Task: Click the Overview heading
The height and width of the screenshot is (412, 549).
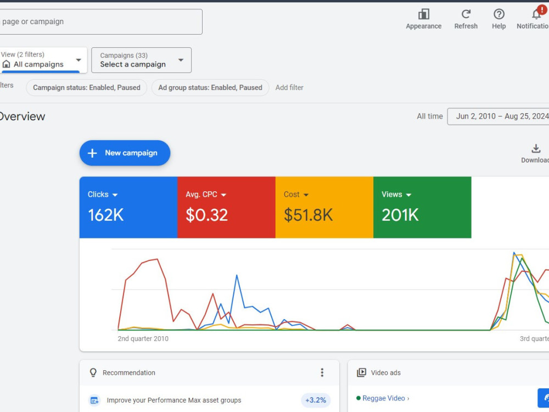Action: (x=22, y=116)
